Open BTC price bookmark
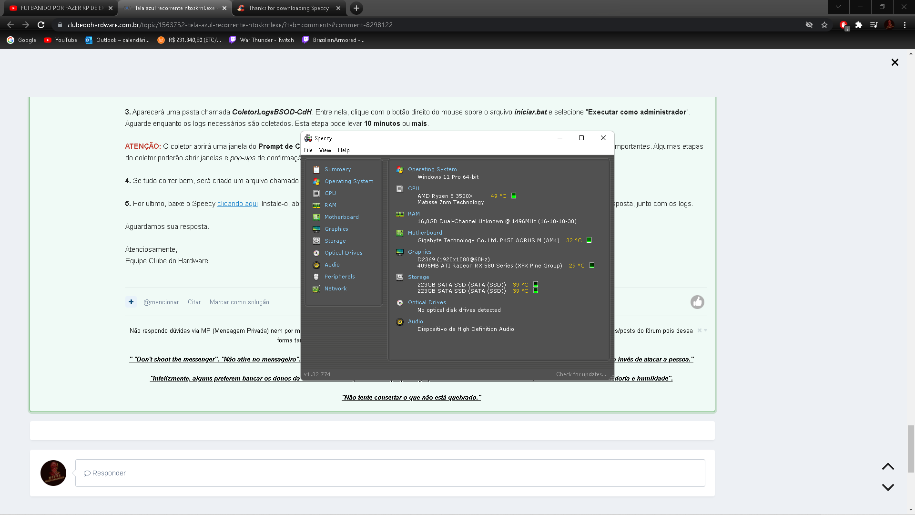Image resolution: width=915 pixels, height=515 pixels. (189, 40)
